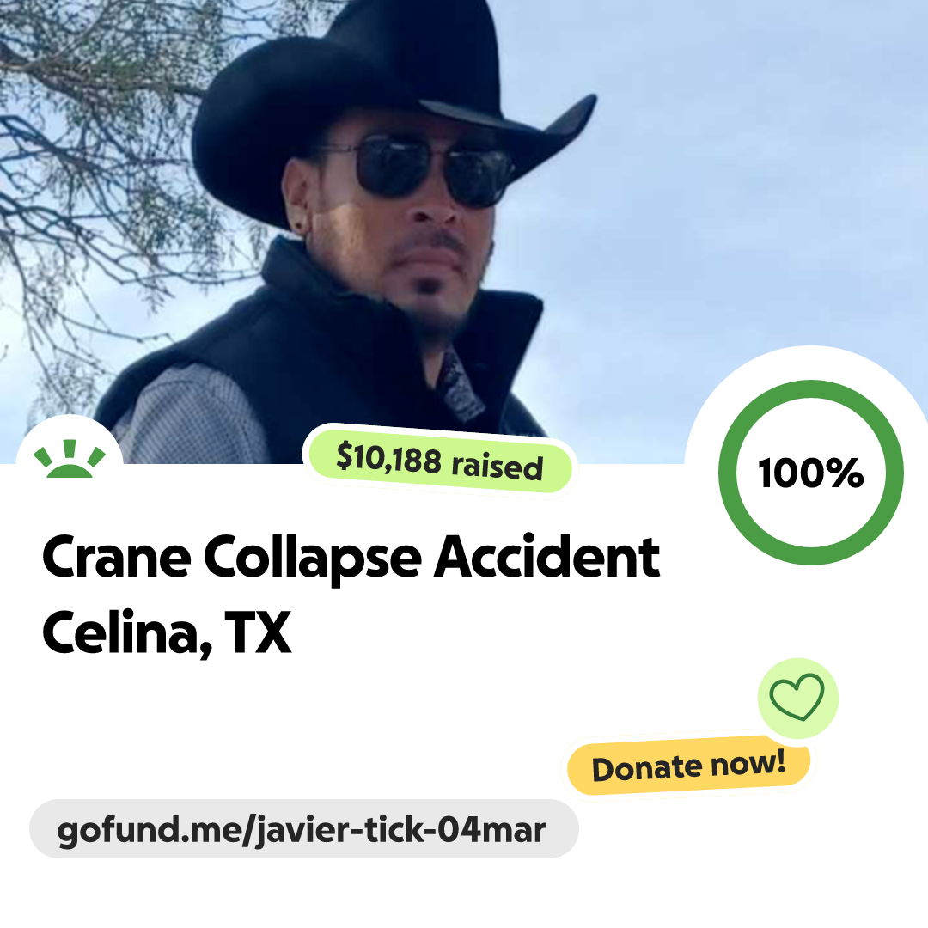Click the Donate now! yellow button
Viewport: 928px width, 928px height.
[689, 766]
